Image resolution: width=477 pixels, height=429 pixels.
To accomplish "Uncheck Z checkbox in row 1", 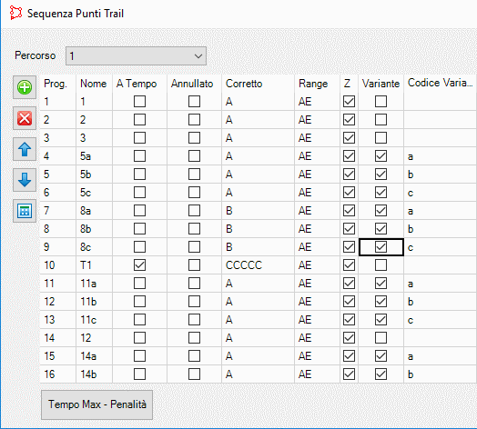I will (x=349, y=102).
